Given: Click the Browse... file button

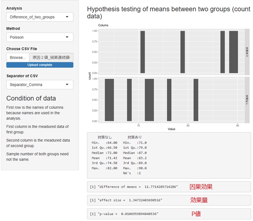Looking at the screenshot, I should 18,58.
